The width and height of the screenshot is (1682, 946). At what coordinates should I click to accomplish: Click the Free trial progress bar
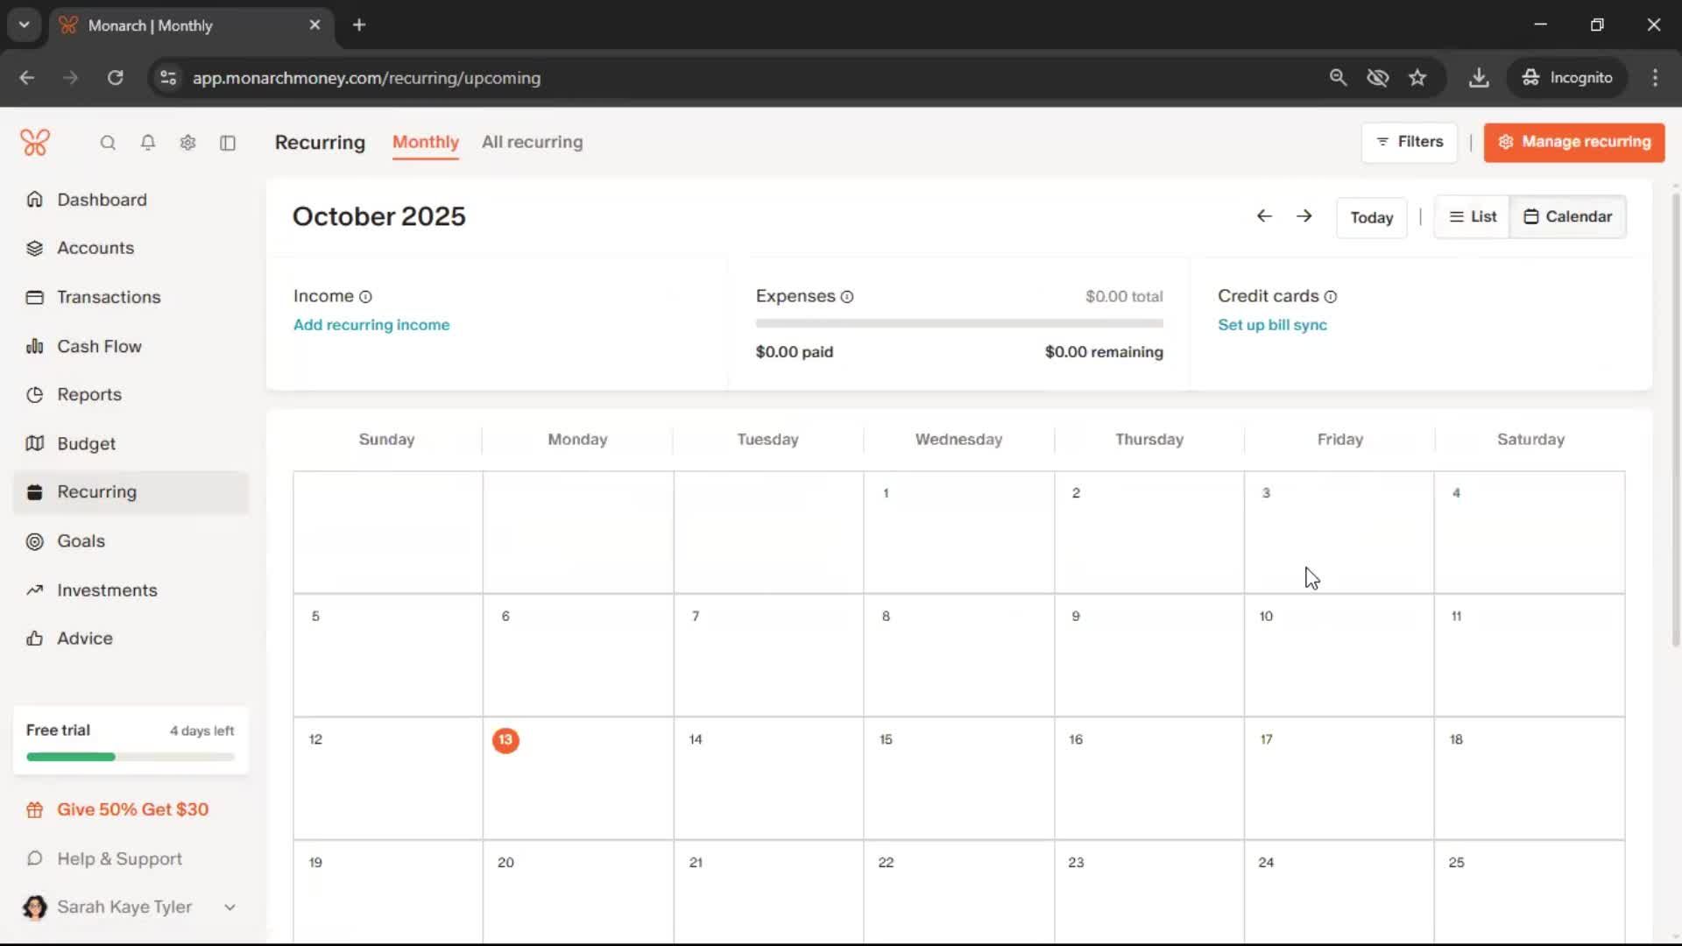pyautogui.click(x=130, y=757)
